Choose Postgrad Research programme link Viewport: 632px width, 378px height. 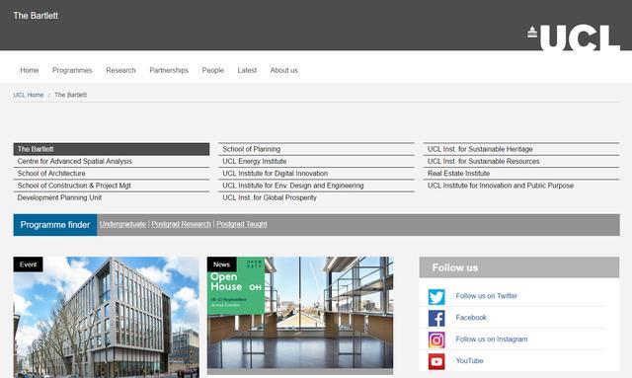(181, 224)
